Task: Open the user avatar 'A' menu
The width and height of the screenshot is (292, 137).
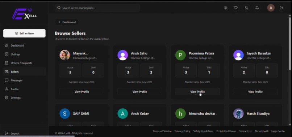Action: tap(271, 8)
